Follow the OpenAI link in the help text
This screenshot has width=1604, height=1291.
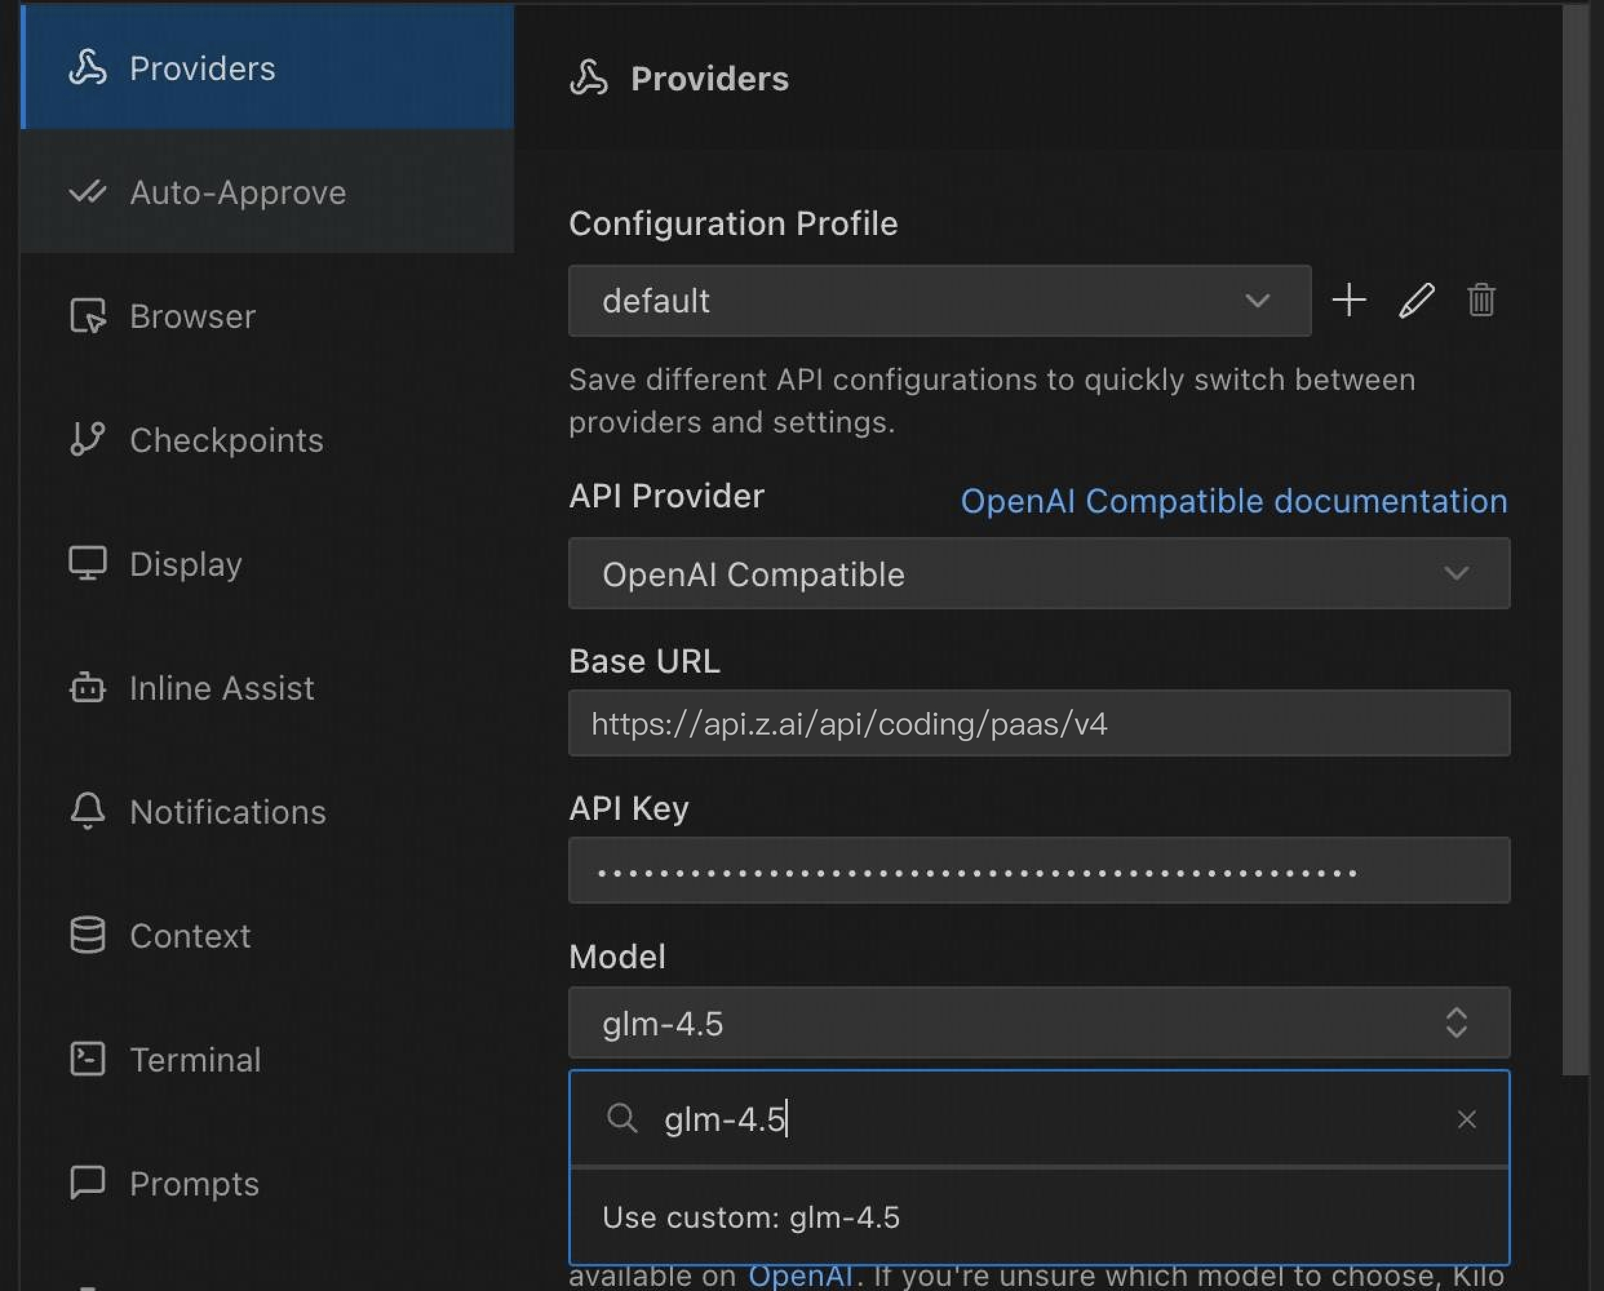coord(800,1276)
